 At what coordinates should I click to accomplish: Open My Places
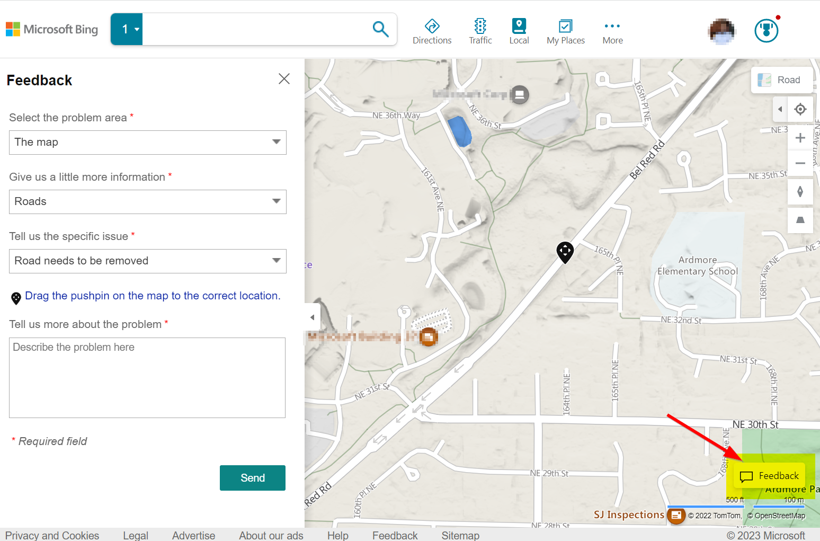[566, 32]
